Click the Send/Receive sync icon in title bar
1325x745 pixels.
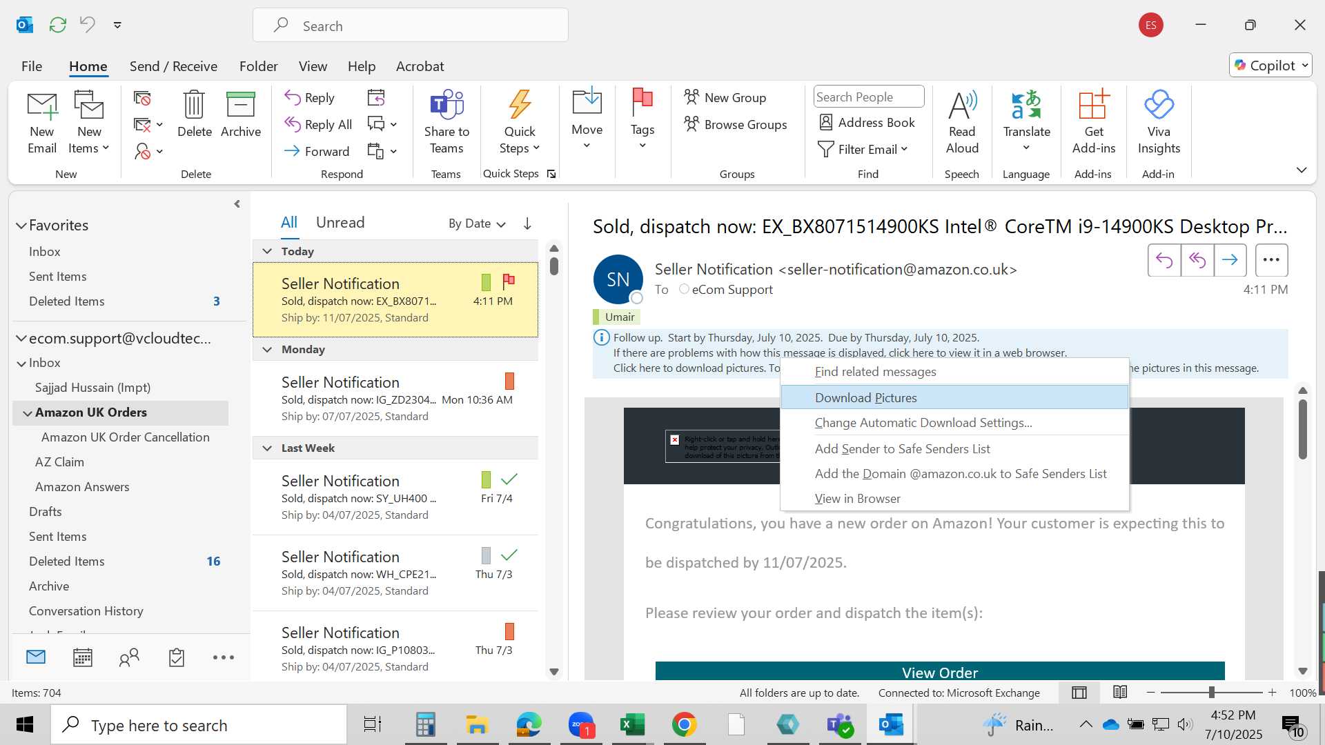click(x=58, y=25)
